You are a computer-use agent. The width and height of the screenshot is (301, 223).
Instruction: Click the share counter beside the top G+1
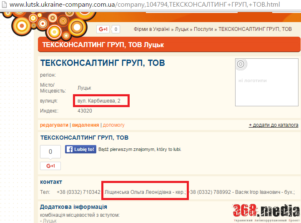click(115, 29)
